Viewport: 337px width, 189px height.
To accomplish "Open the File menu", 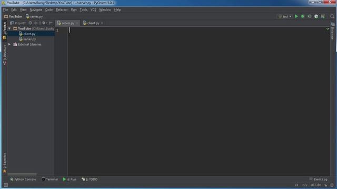I will 5,10.
